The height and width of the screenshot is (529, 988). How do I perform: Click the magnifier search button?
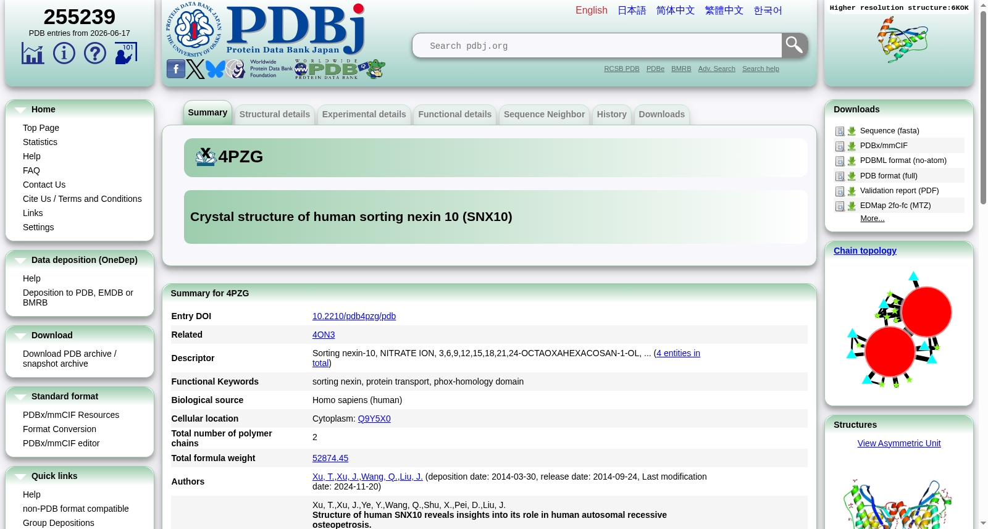(x=795, y=46)
